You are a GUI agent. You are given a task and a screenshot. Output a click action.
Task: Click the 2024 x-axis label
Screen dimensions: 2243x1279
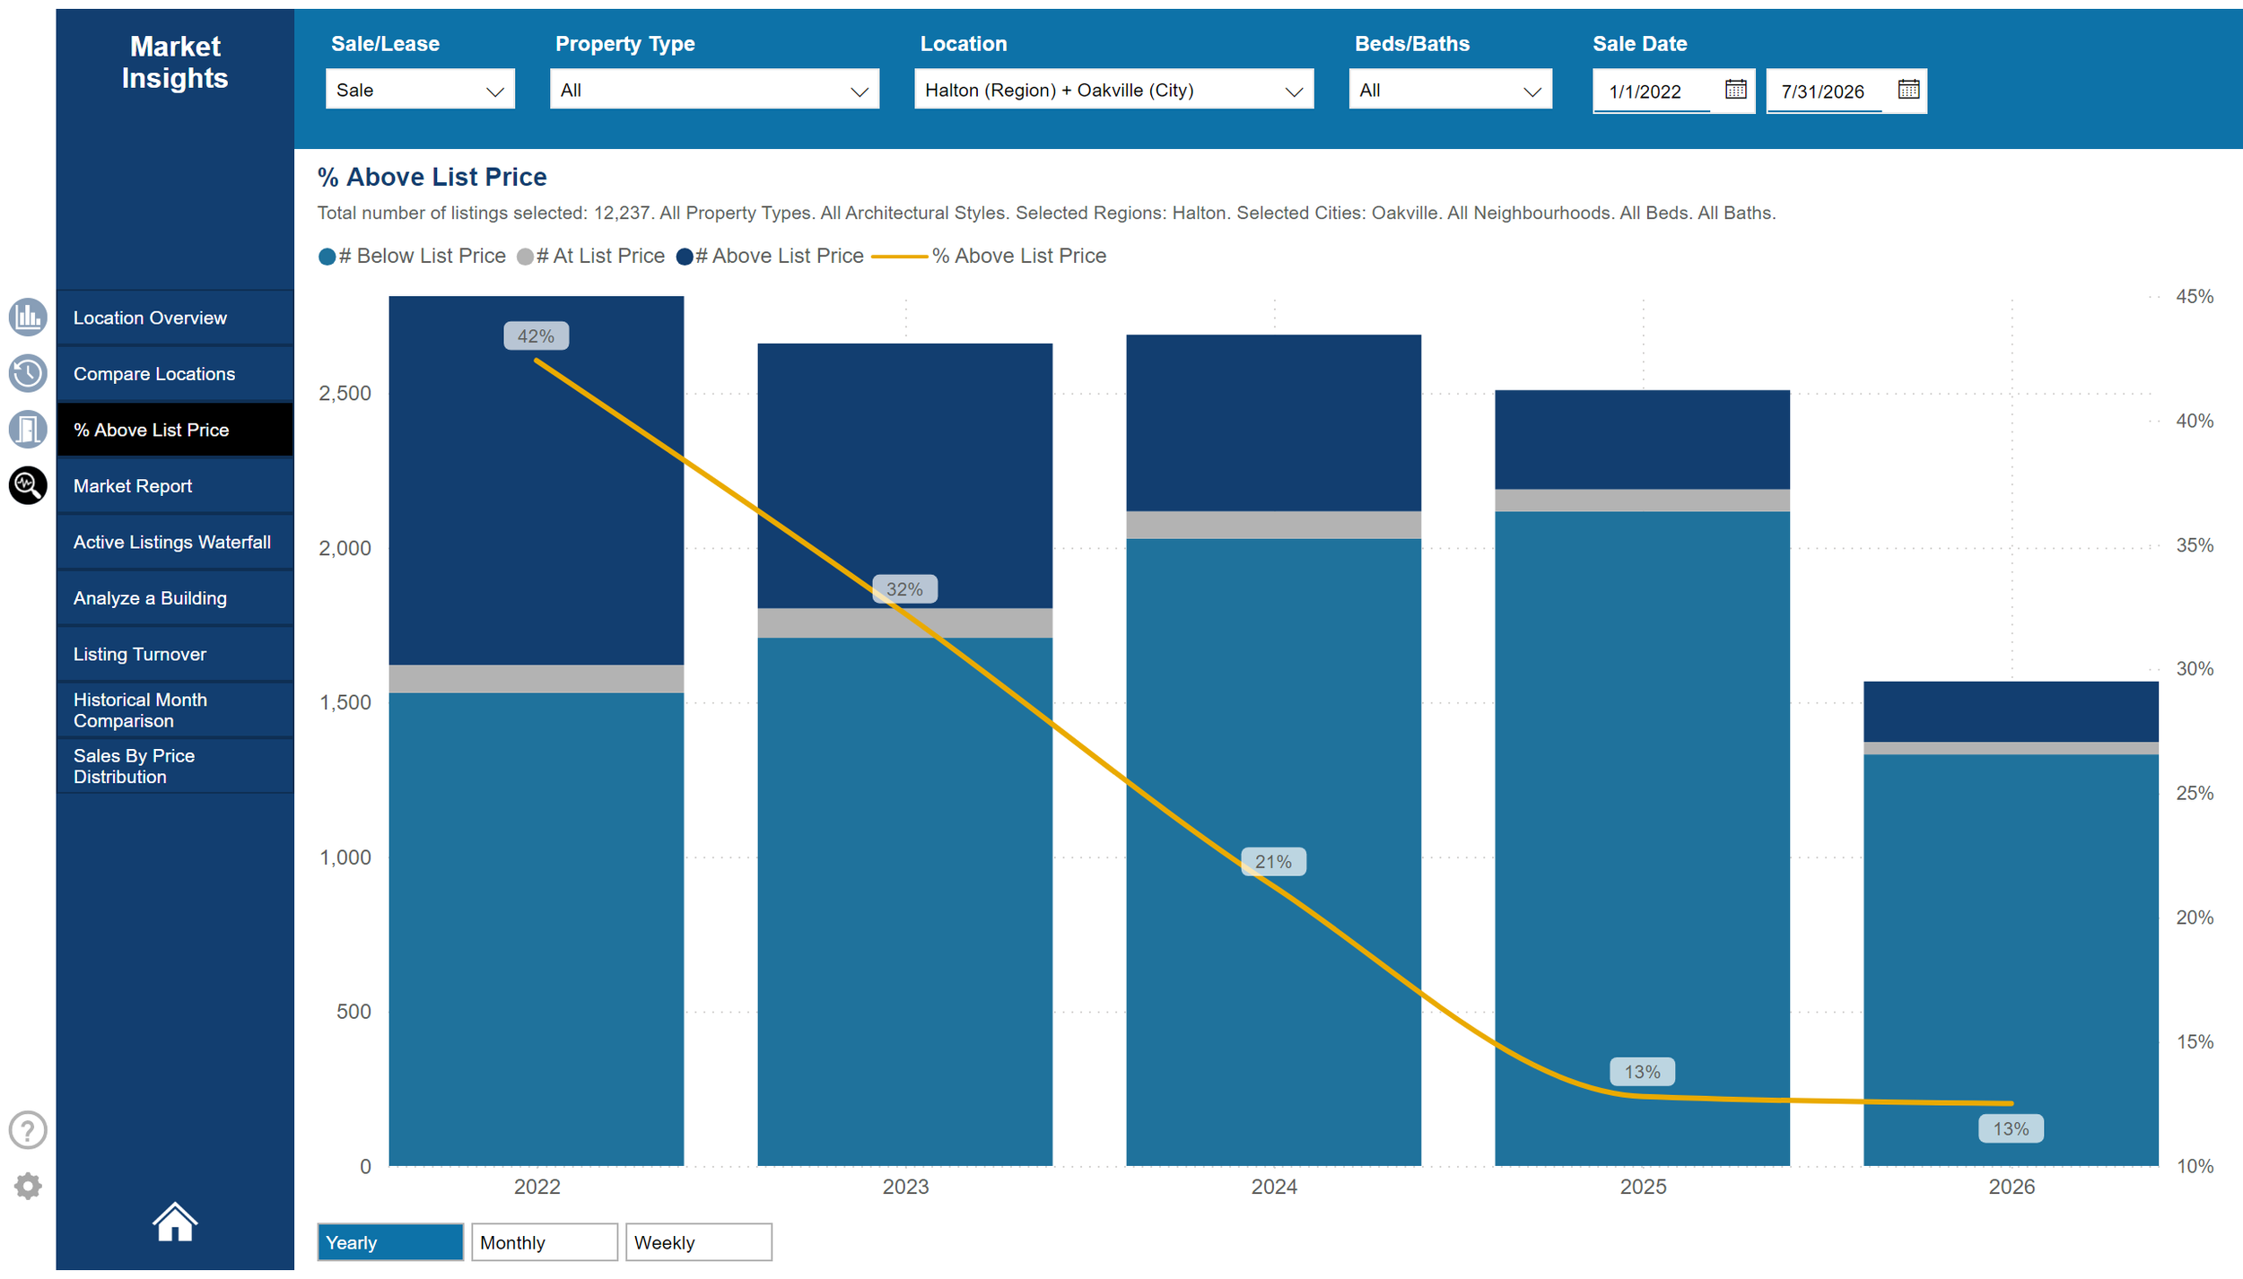click(1274, 1187)
